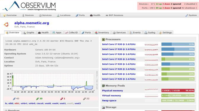This screenshot has width=199, height=111.
Task: Click the Uptime value 23 days
Action: point(47,66)
